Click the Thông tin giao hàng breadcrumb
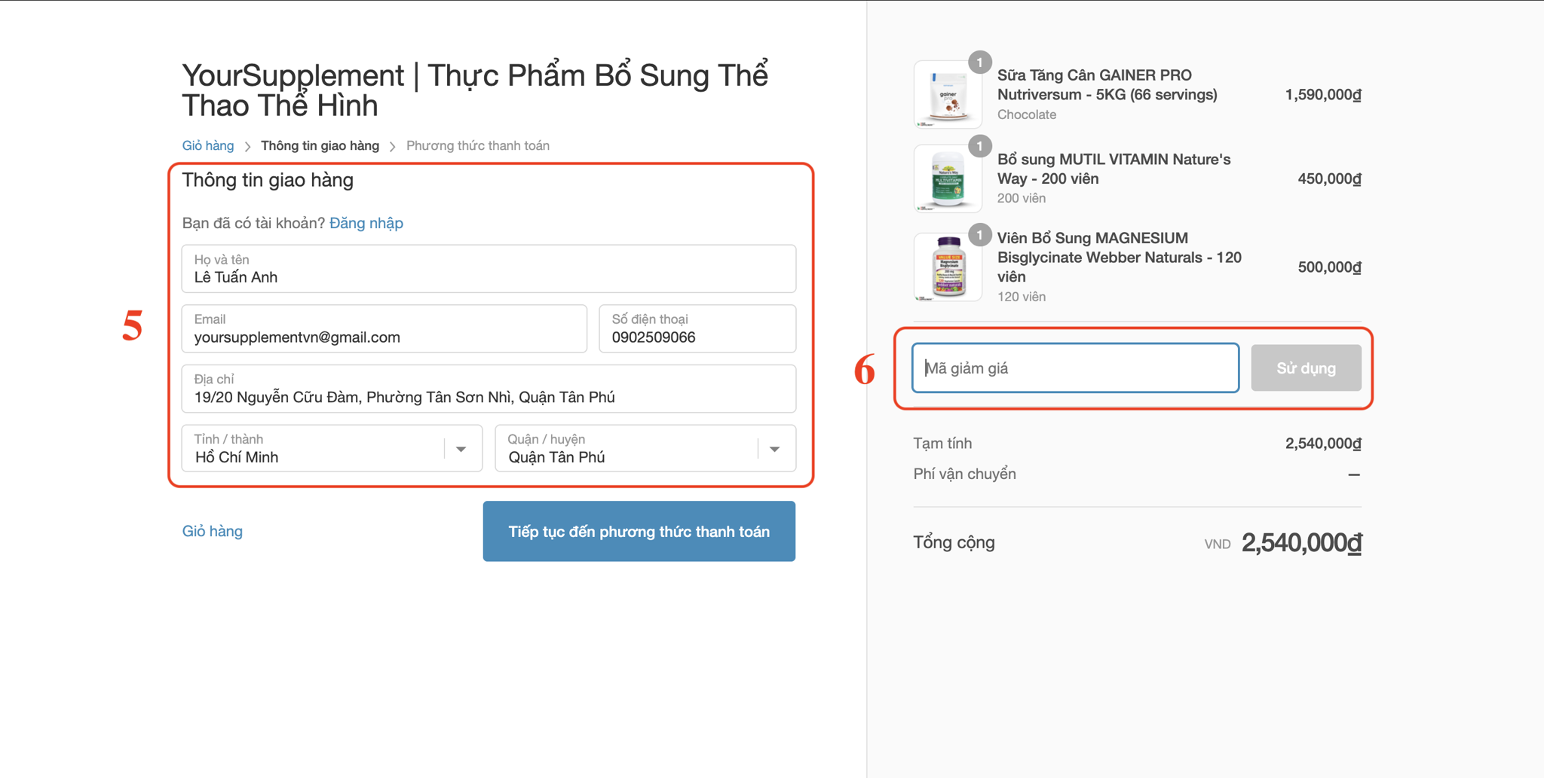 320,146
